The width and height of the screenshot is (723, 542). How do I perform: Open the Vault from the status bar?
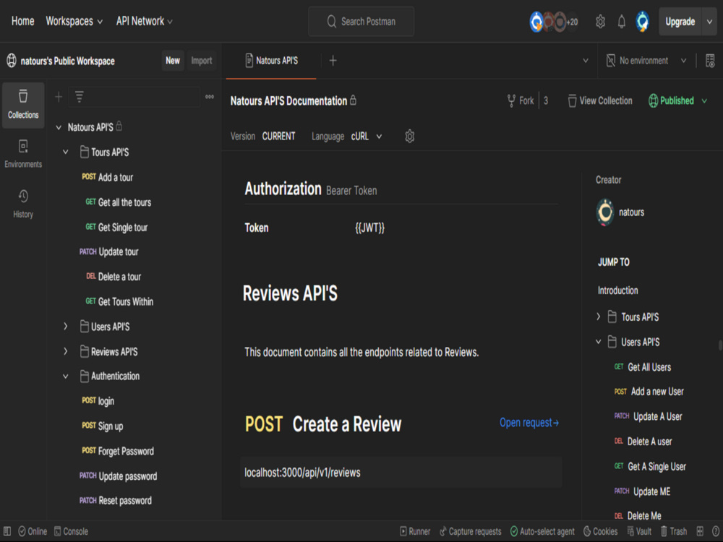[639, 531]
